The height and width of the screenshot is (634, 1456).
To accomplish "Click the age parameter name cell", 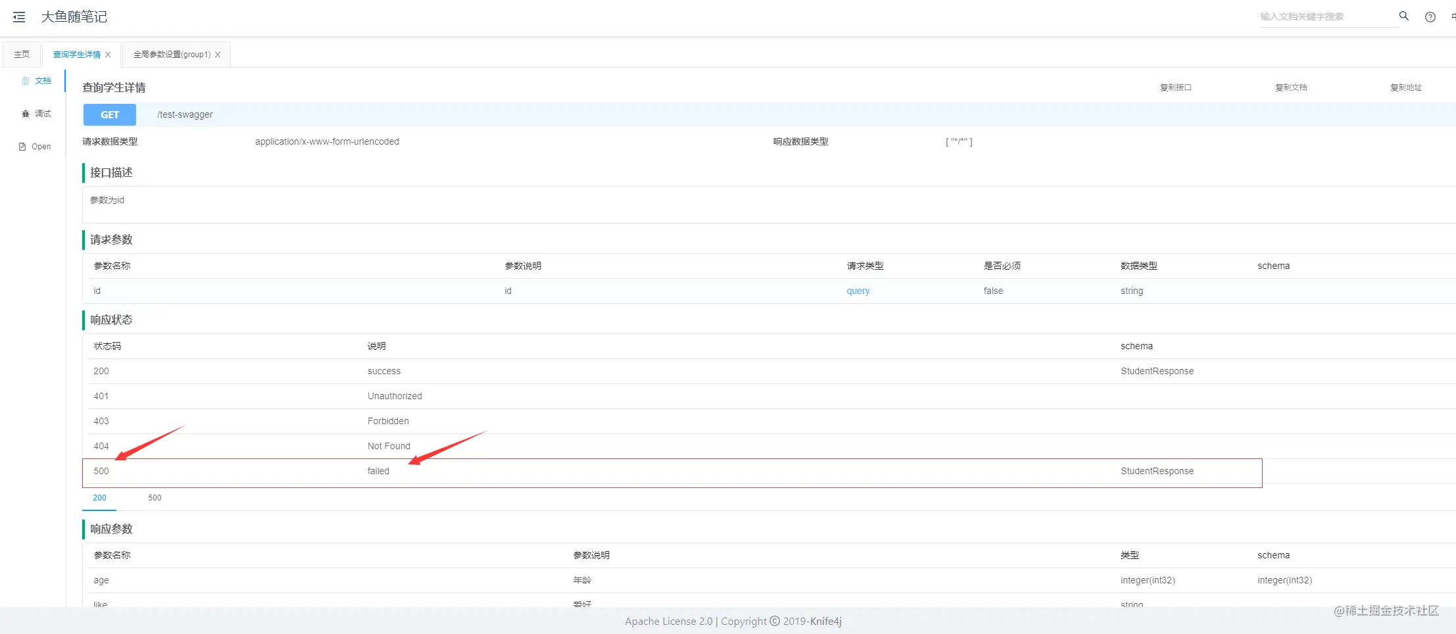I will (x=101, y=580).
